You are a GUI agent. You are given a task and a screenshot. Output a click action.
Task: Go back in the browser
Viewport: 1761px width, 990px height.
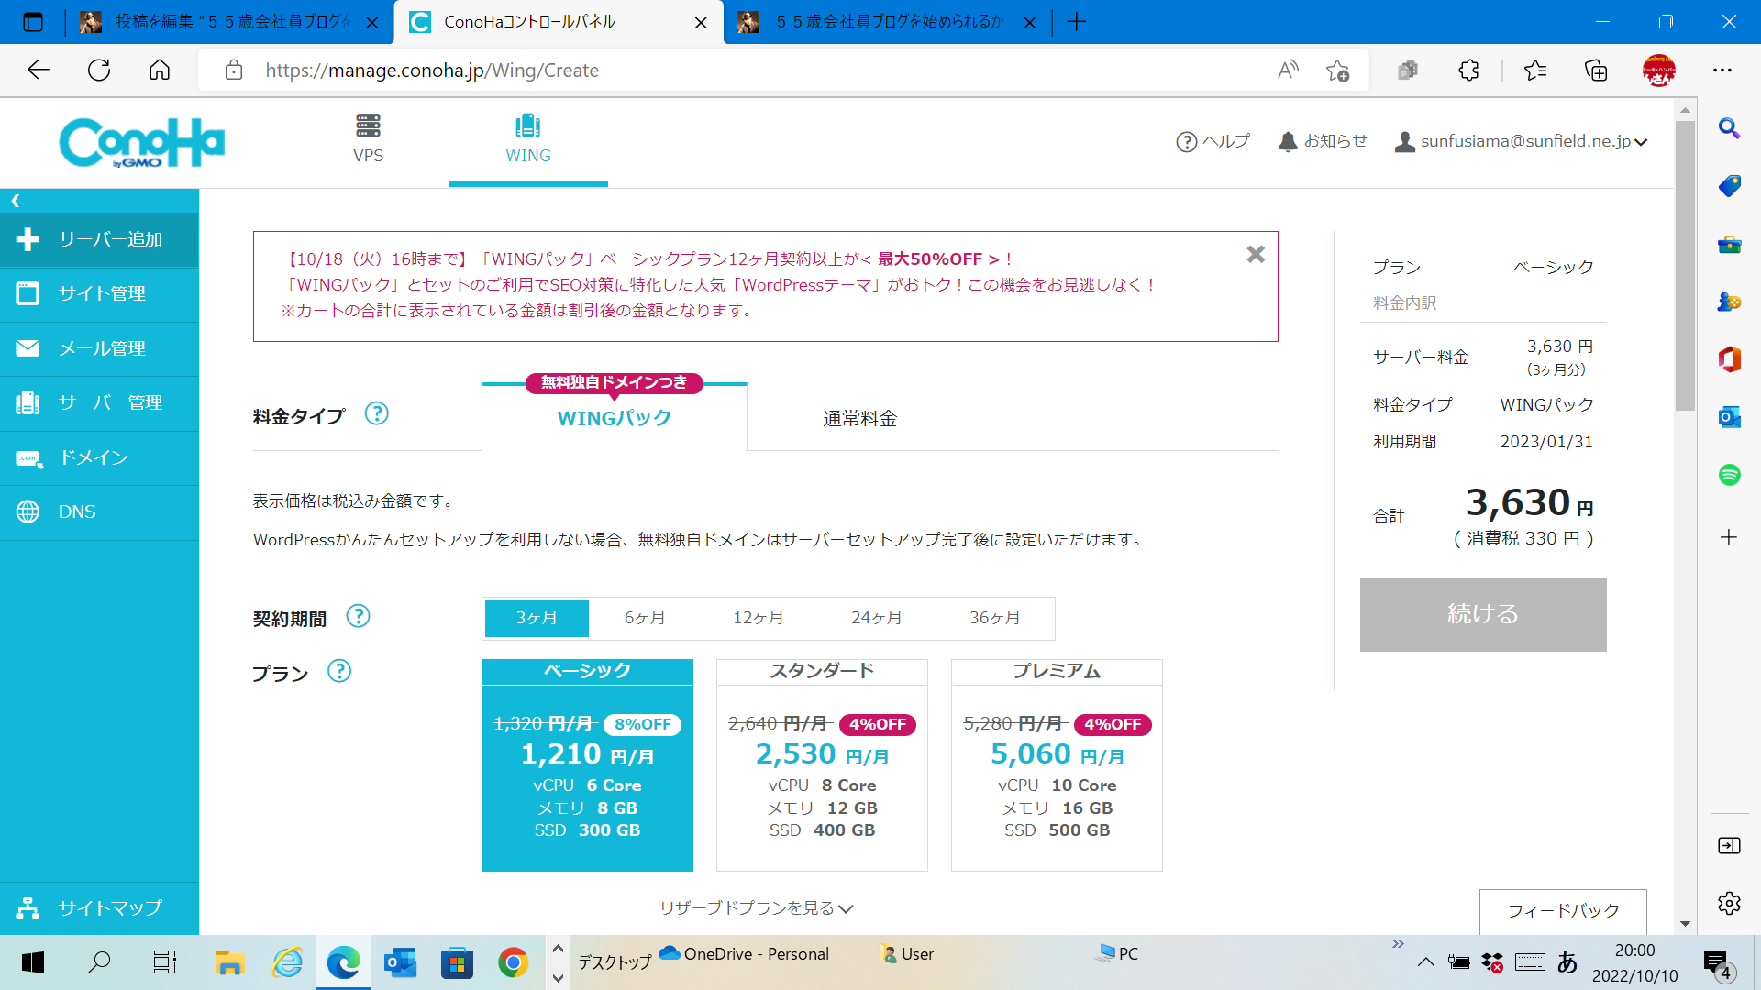click(x=39, y=71)
